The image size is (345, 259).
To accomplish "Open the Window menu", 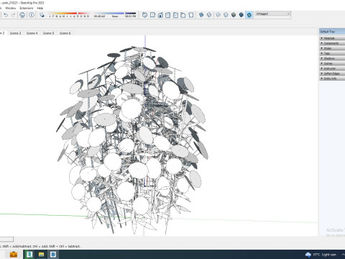I will [11, 8].
